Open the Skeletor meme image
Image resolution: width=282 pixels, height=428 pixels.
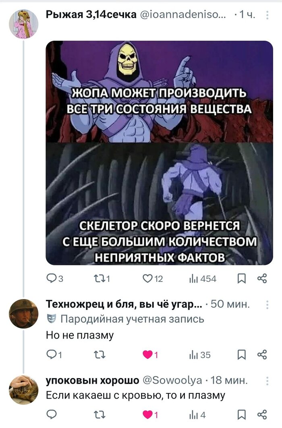click(159, 153)
